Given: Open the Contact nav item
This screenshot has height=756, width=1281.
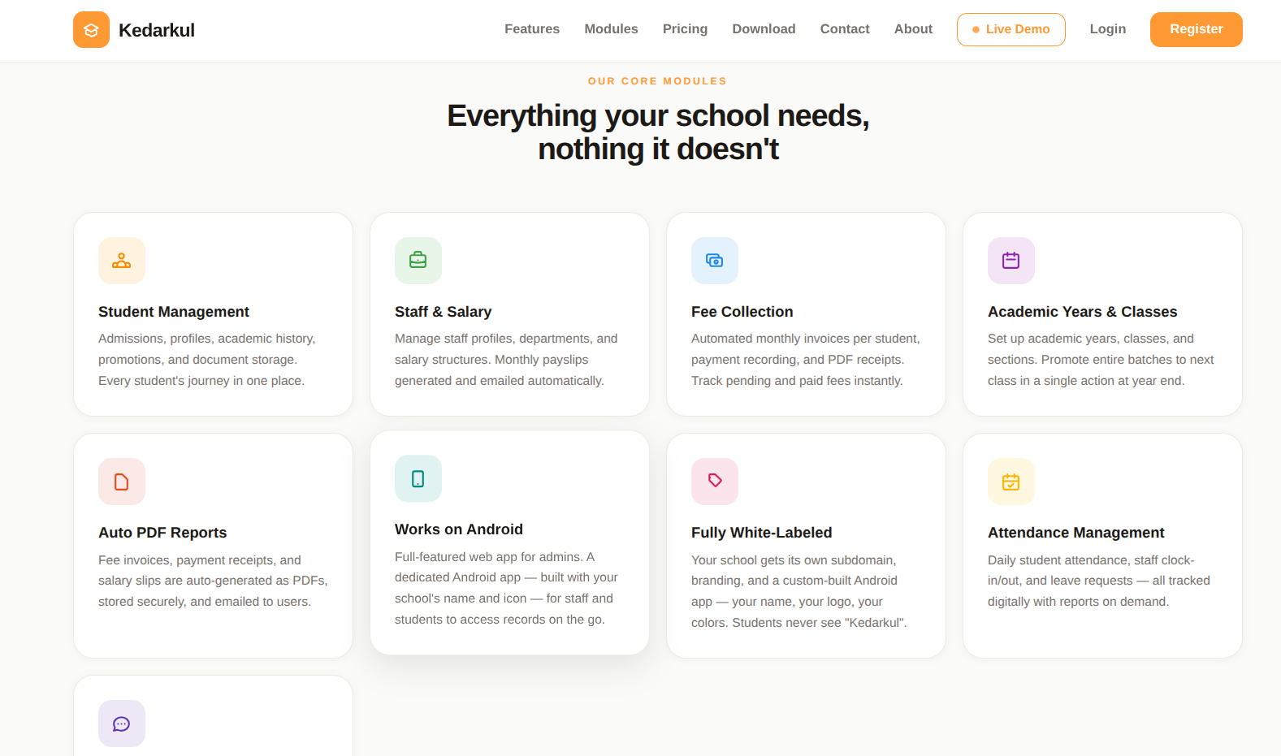Looking at the screenshot, I should click(x=845, y=29).
